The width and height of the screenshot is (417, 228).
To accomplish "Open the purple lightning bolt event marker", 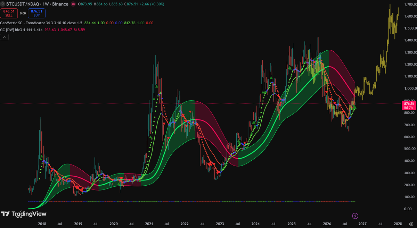I will 355,216.
